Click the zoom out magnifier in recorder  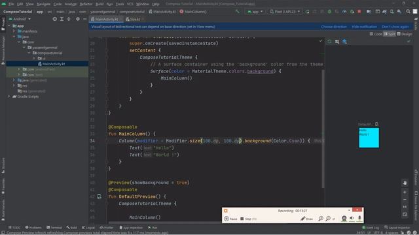coord(328,219)
